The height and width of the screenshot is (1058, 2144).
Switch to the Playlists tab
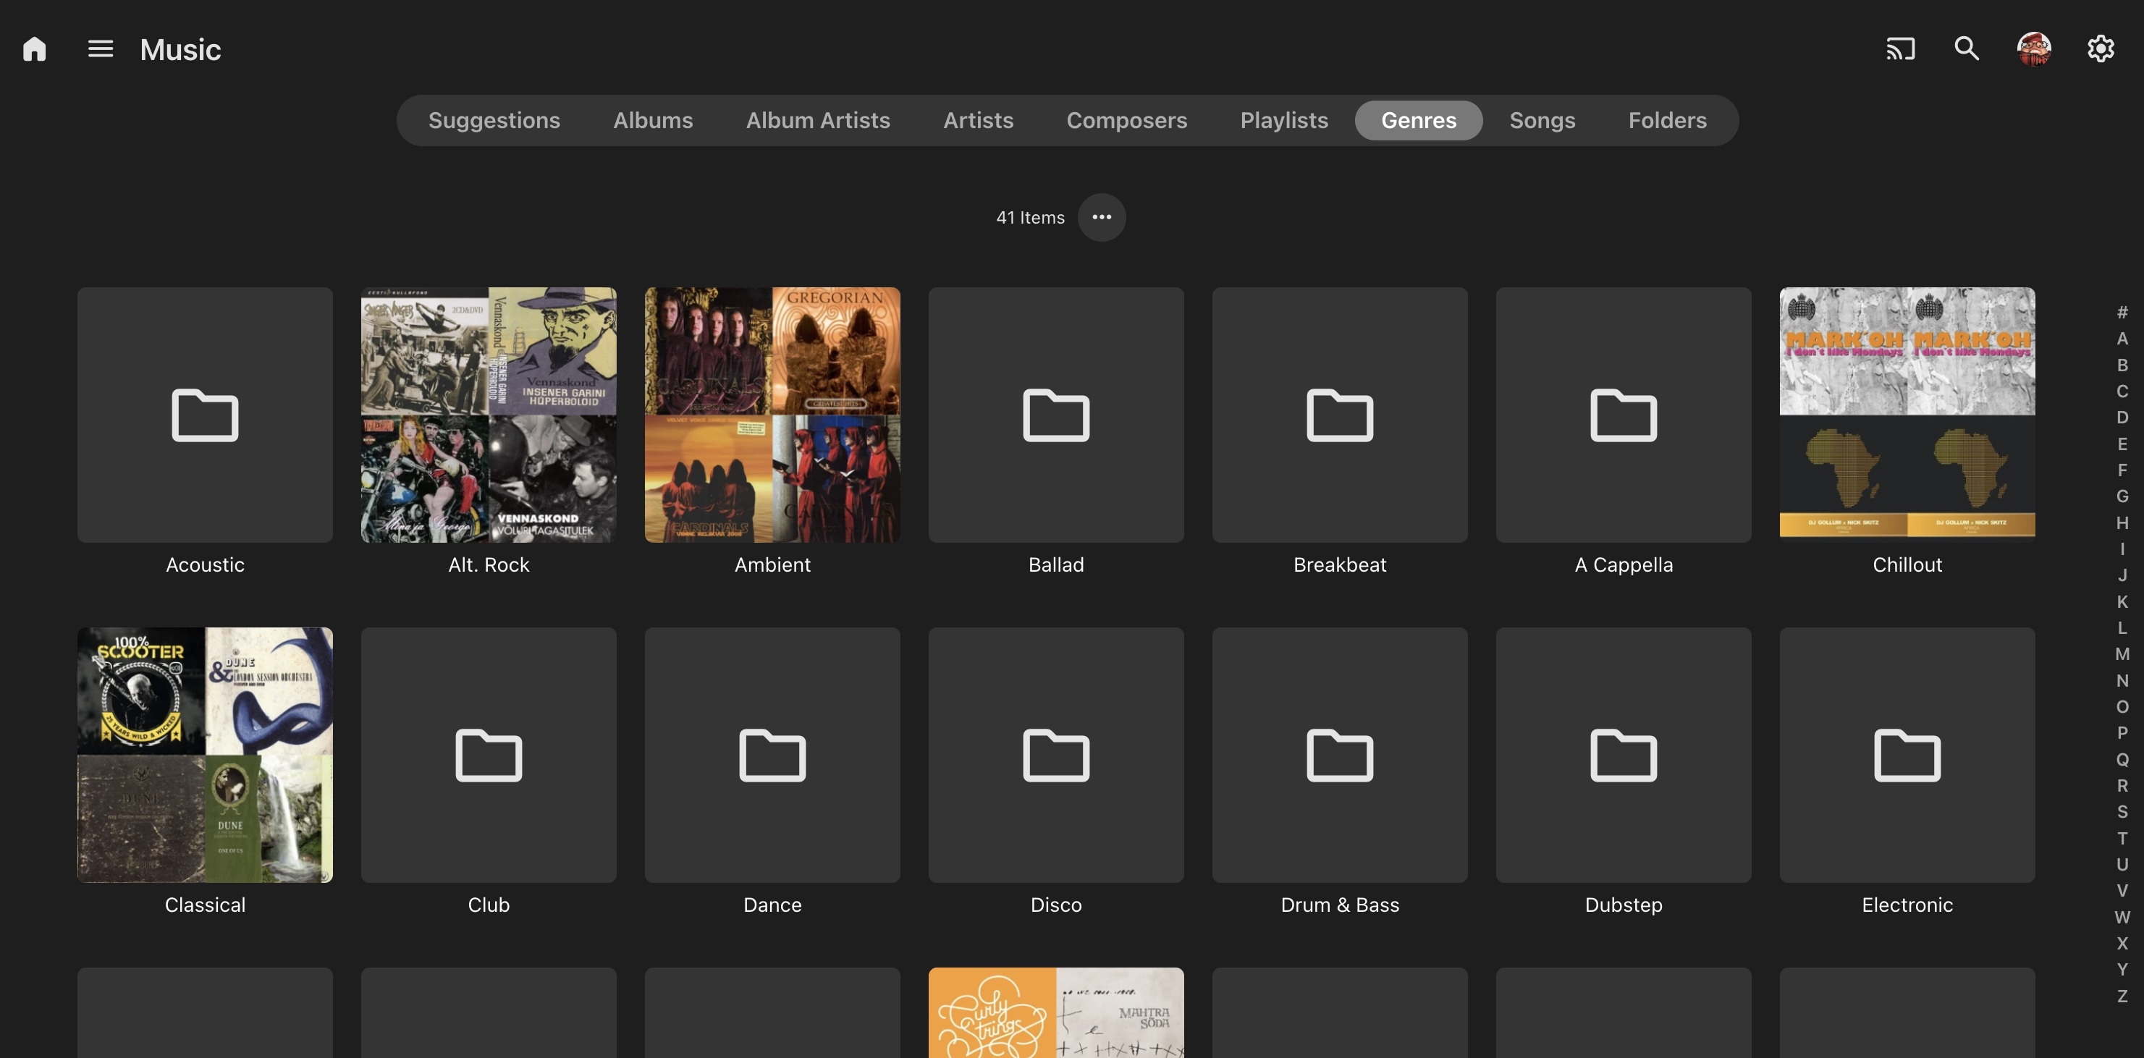click(1283, 121)
